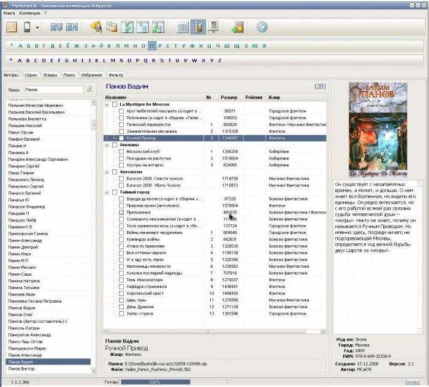Switch to the Фильтр tab
The width and height of the screenshot is (429, 387).
click(116, 75)
